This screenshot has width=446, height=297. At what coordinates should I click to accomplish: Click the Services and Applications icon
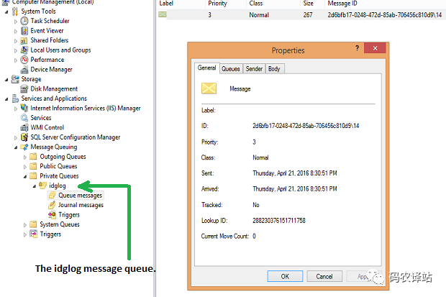pyautogui.click(x=15, y=99)
